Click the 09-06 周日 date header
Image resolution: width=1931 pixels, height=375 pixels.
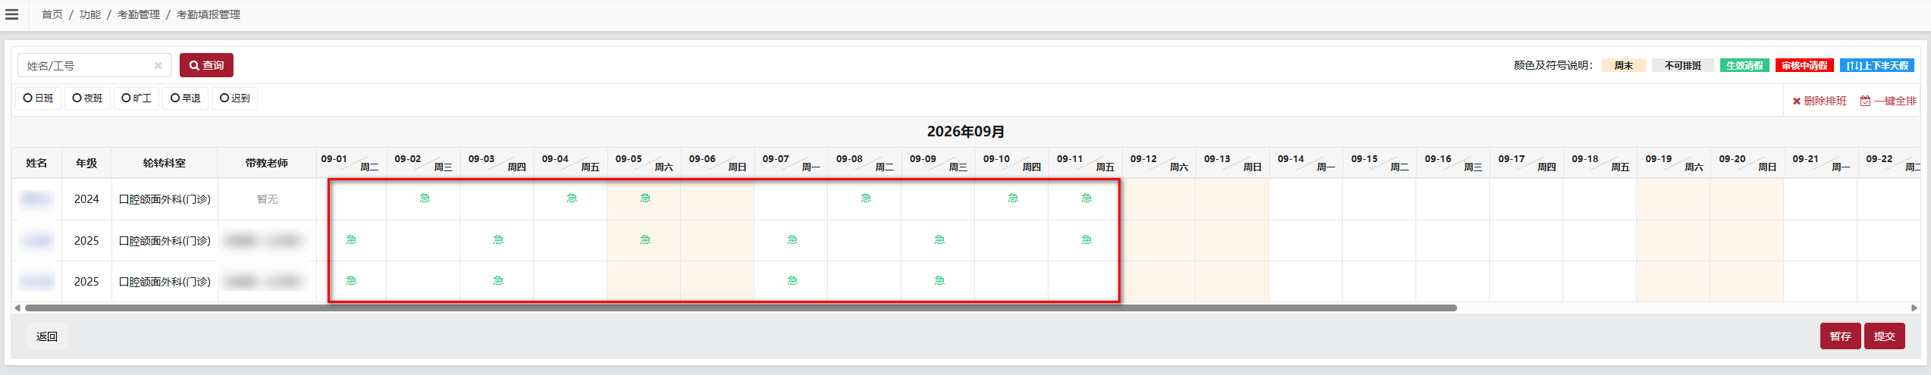[x=717, y=163]
